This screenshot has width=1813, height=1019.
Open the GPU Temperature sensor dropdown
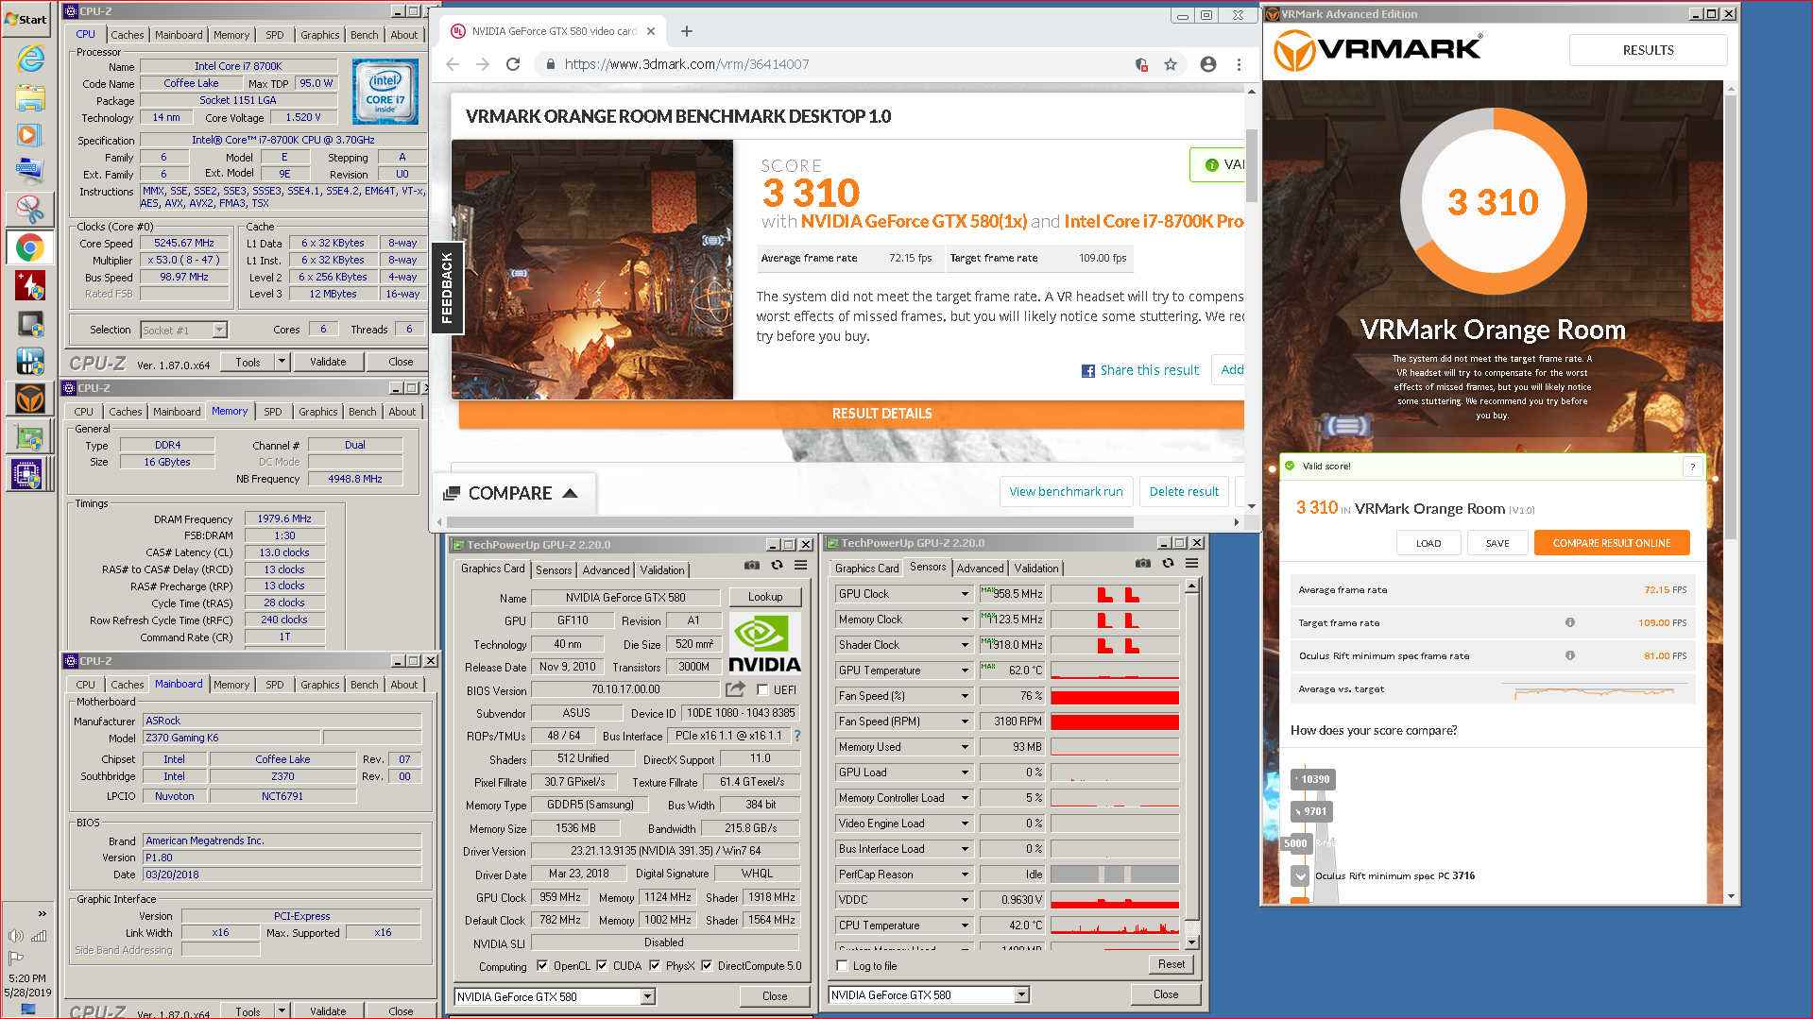click(x=965, y=671)
